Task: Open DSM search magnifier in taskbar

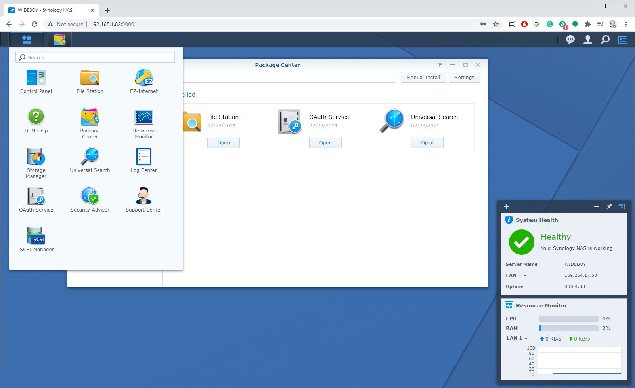Action: pyautogui.click(x=605, y=40)
